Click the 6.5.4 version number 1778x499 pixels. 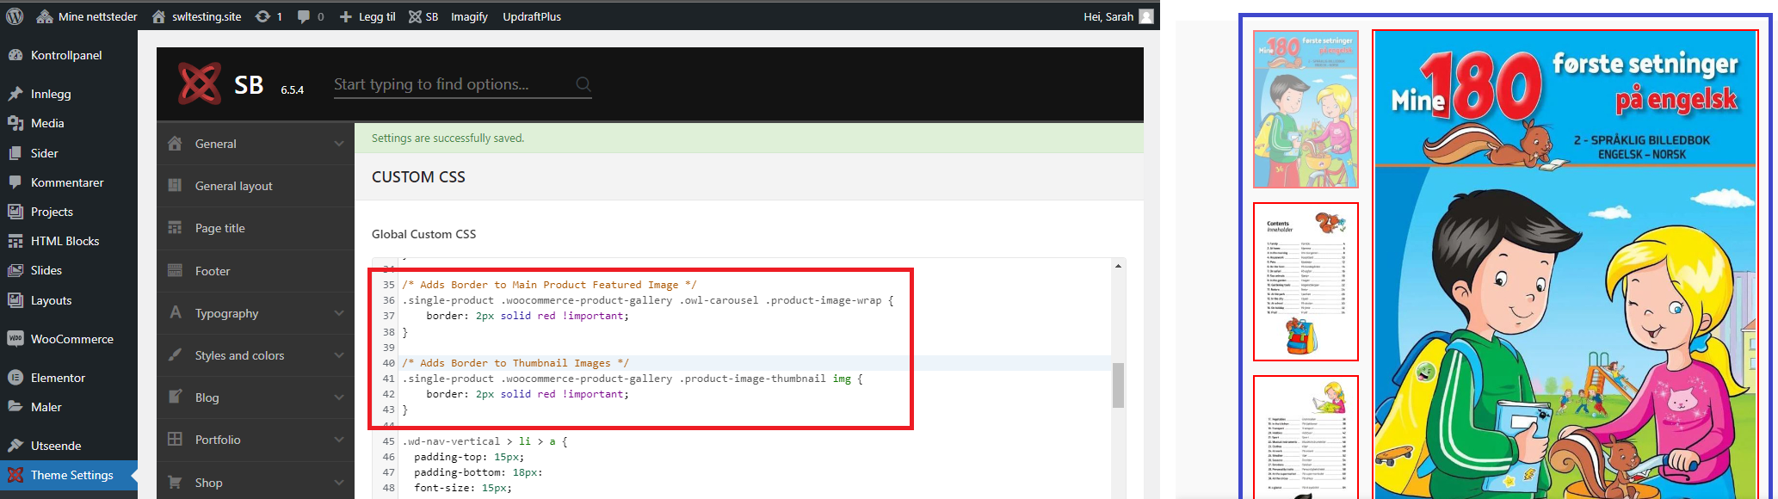pos(292,89)
